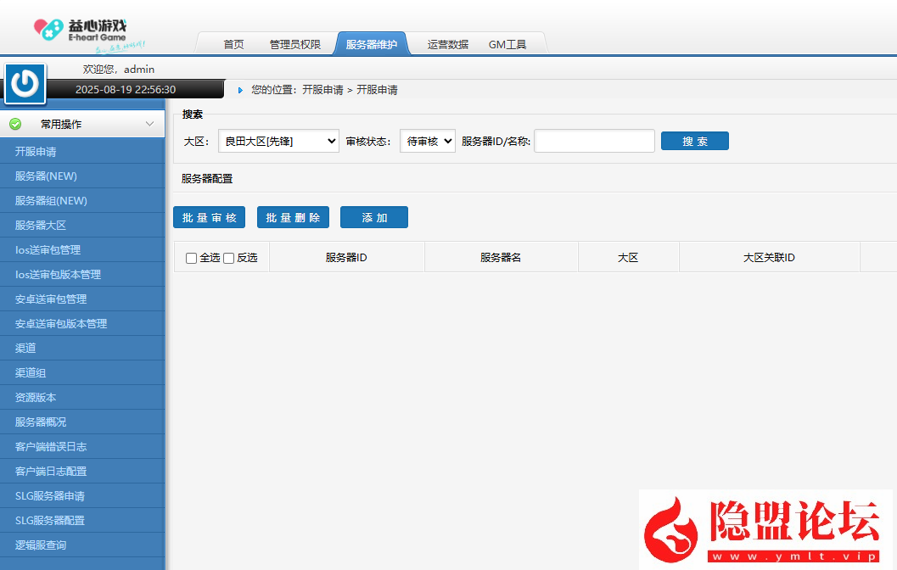The height and width of the screenshot is (570, 897).
Task: Click the blue breadcrumb arrow icon
Action: pos(240,90)
